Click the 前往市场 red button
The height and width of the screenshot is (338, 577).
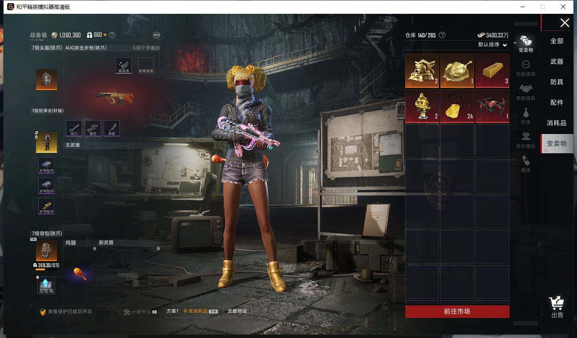pyautogui.click(x=457, y=311)
